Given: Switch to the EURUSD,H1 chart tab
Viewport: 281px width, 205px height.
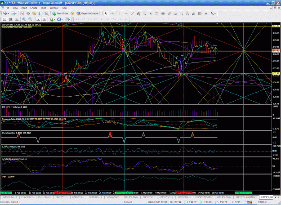Looking at the screenshot, I should [x=45, y=197].
